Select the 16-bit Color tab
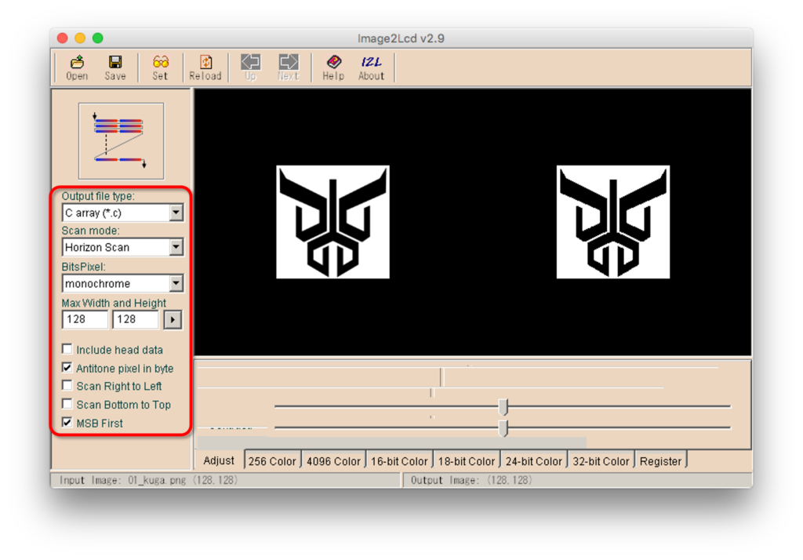803x560 pixels. point(399,461)
